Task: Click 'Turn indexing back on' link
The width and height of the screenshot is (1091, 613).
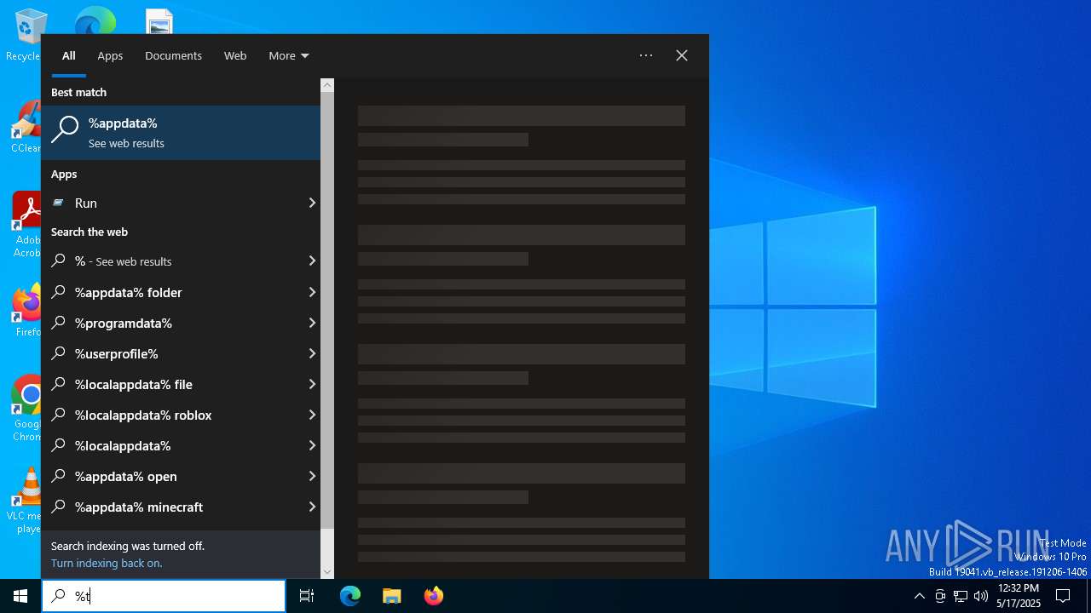Action: [107, 563]
